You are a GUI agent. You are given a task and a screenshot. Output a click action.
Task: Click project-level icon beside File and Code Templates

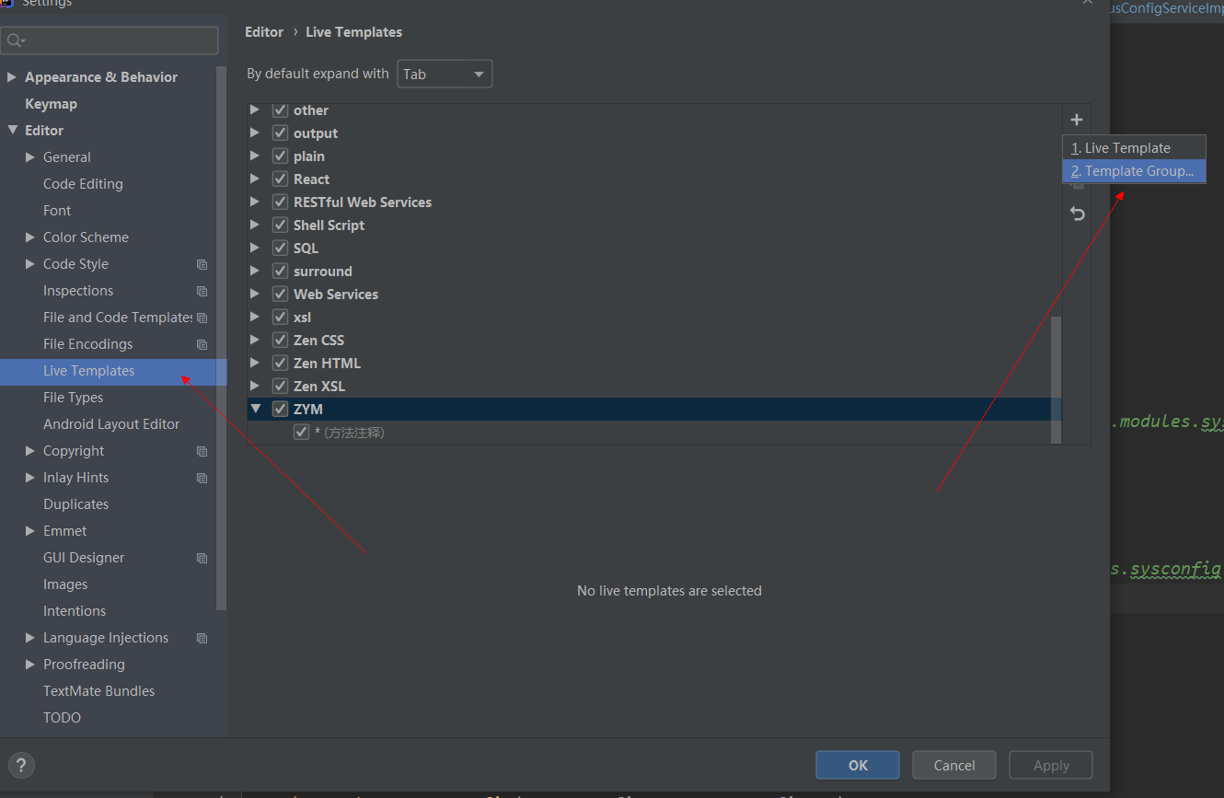pos(202,318)
